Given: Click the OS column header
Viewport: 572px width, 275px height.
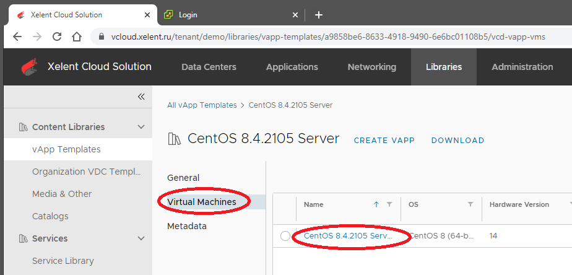Looking at the screenshot, I should pyautogui.click(x=414, y=204).
